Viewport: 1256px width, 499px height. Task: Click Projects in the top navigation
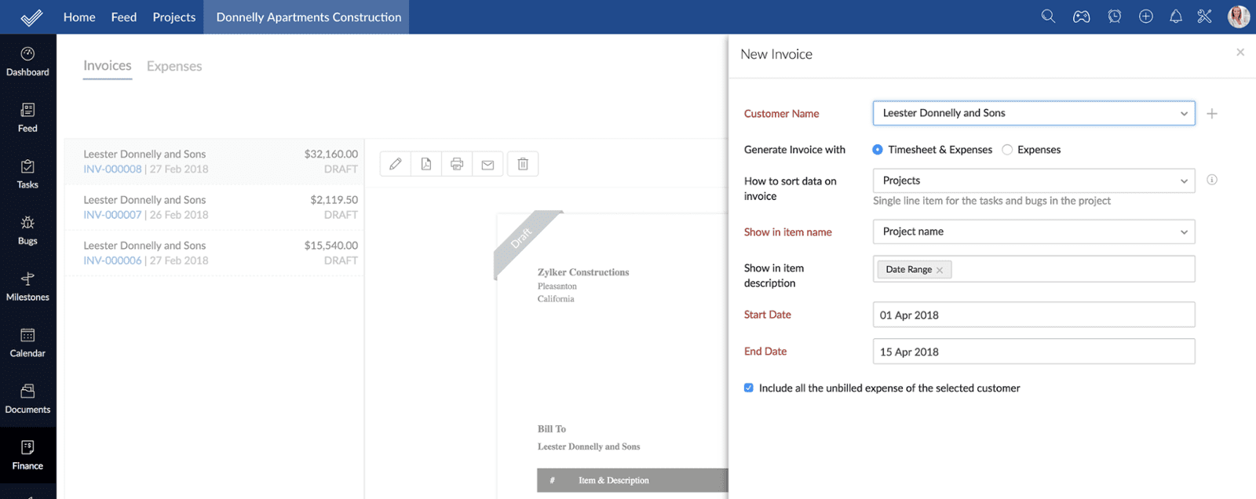174,16
